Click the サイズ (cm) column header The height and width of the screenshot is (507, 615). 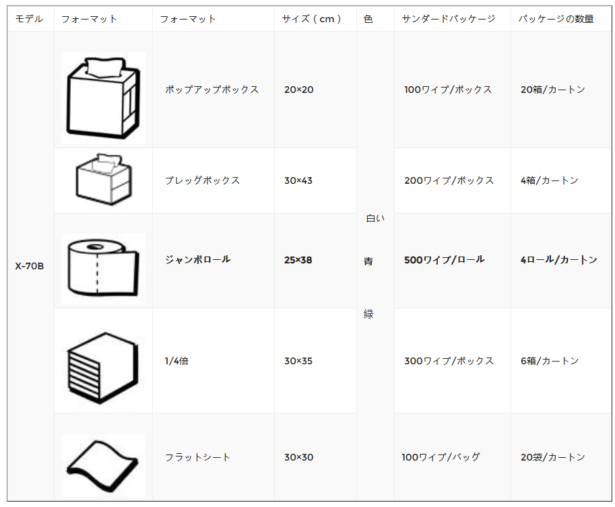coord(311,19)
